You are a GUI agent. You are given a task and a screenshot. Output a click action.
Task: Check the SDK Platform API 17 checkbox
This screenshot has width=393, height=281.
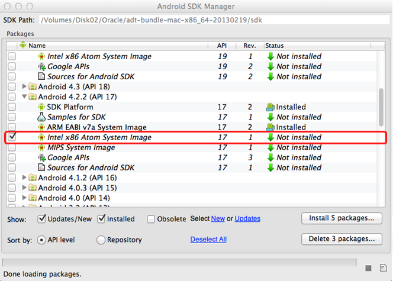[12, 107]
